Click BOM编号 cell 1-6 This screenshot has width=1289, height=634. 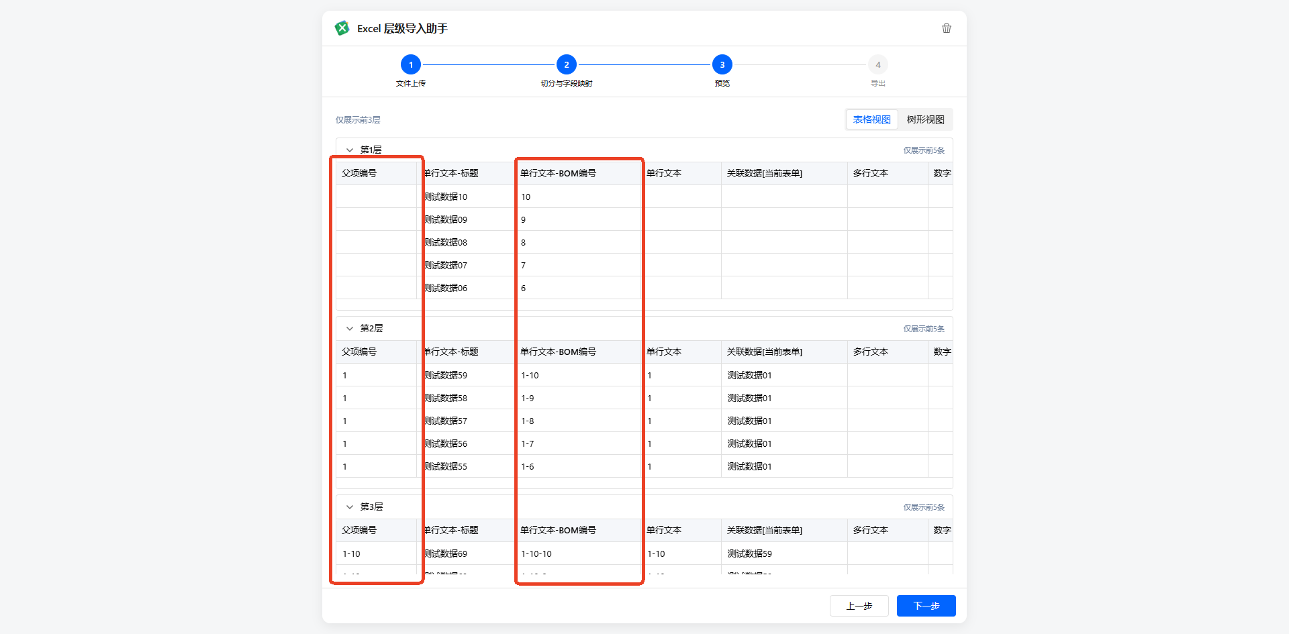(x=577, y=466)
